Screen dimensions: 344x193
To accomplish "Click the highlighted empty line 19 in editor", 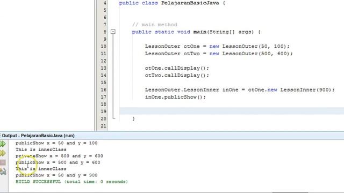I will click(232, 111).
